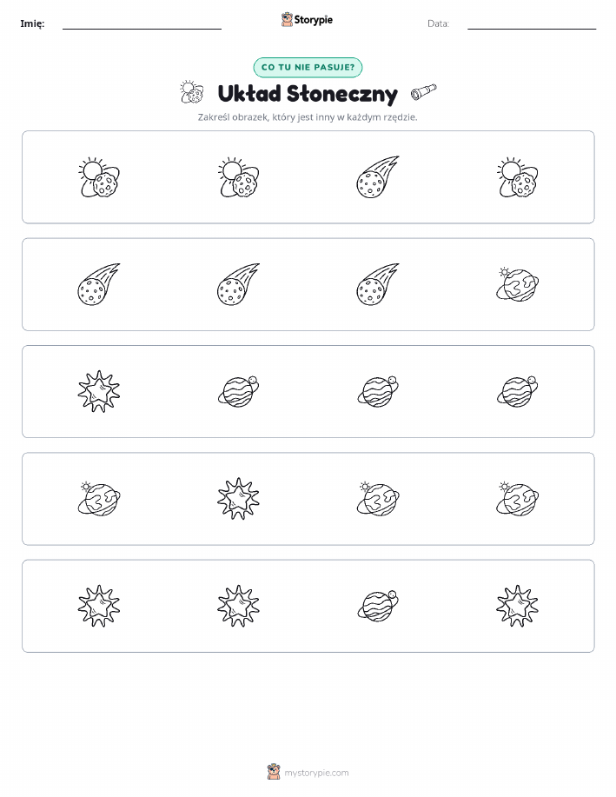This screenshot has height=797, width=616.
Task: Click the footer bear mascot icon
Action: pyautogui.click(x=274, y=772)
